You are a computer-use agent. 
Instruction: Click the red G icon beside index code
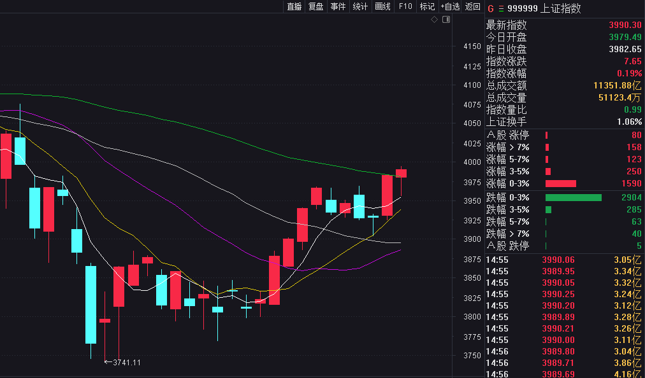tap(490, 9)
